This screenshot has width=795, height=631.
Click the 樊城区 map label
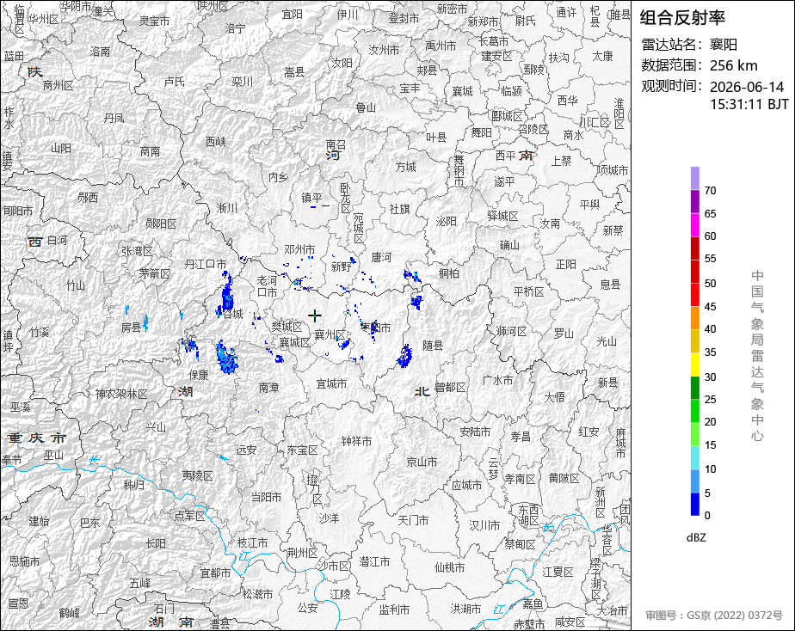pyautogui.click(x=287, y=327)
